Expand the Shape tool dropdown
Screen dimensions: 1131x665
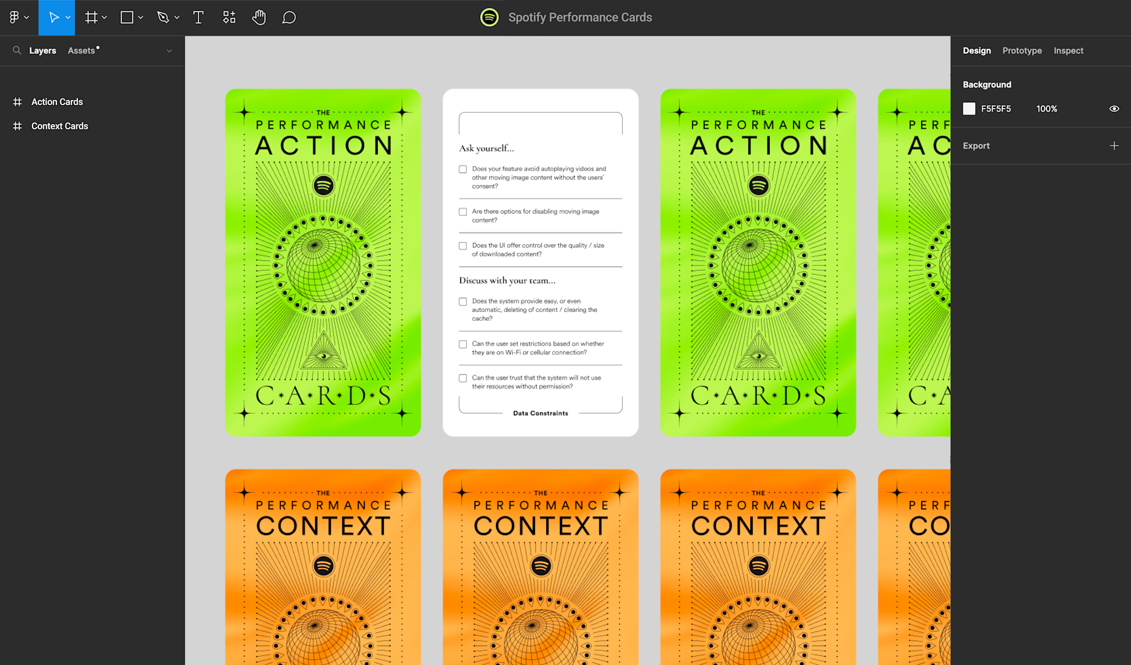140,17
